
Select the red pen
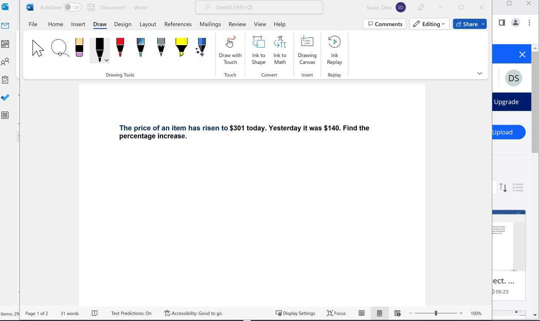coord(120,47)
